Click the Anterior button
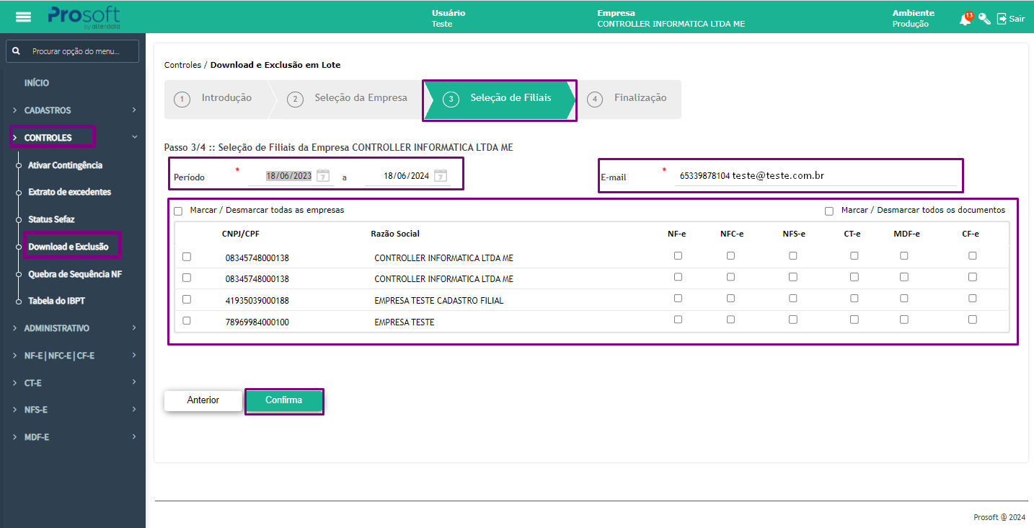The image size is (1034, 528). (x=203, y=400)
